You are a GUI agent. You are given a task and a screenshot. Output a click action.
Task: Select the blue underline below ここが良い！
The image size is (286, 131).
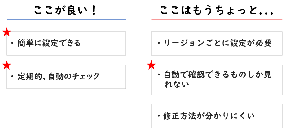66,19
